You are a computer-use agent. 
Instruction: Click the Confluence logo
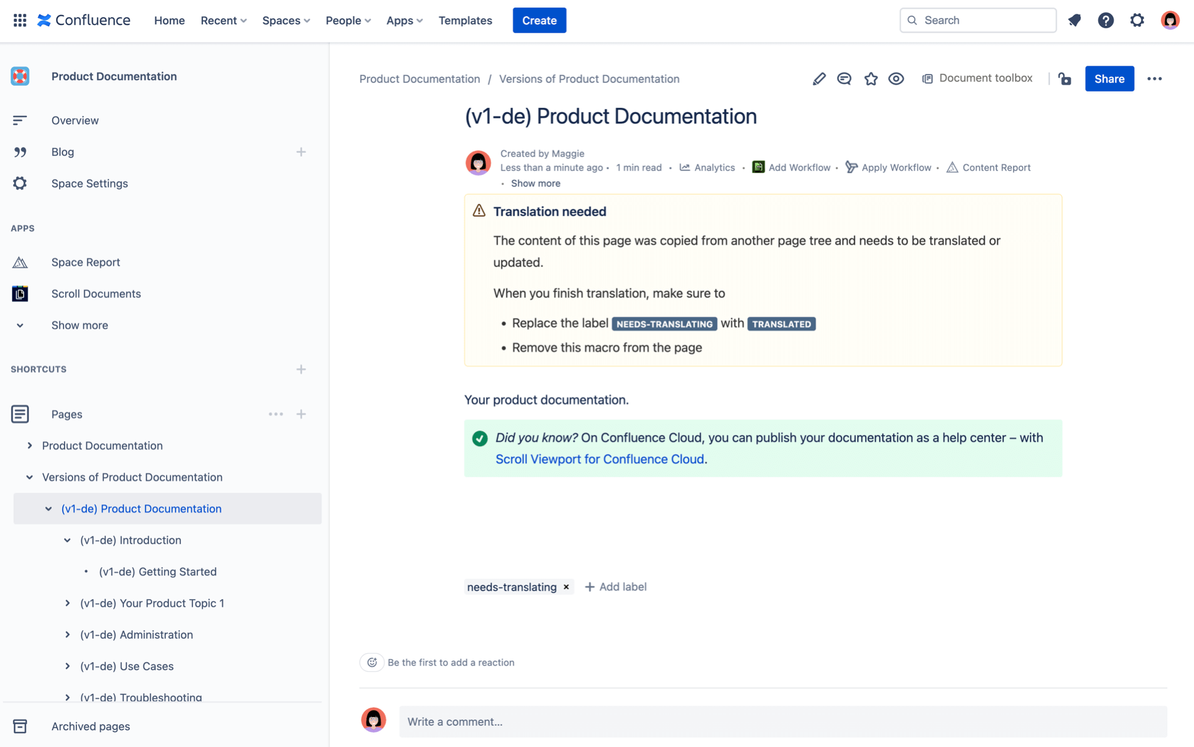click(84, 20)
